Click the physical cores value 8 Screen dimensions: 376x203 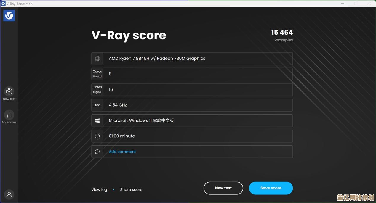pos(110,74)
